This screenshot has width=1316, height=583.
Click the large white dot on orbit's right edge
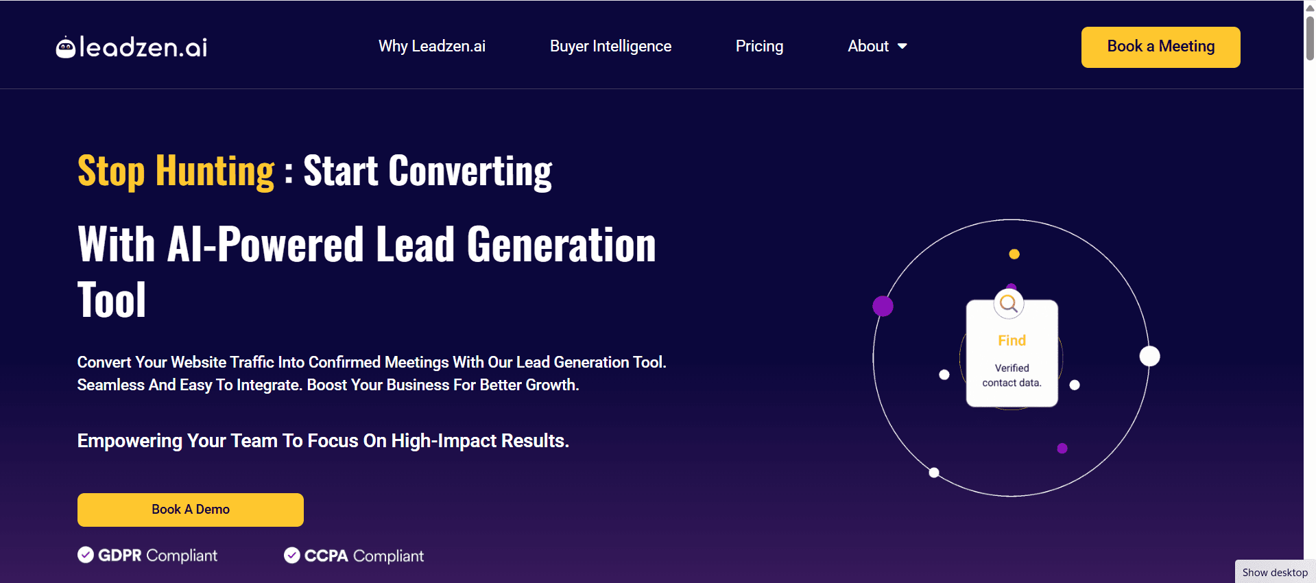click(1149, 357)
